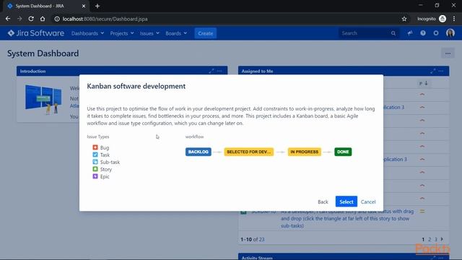
Task: Open the Assigned to Me gadget options
Action: 441,71
